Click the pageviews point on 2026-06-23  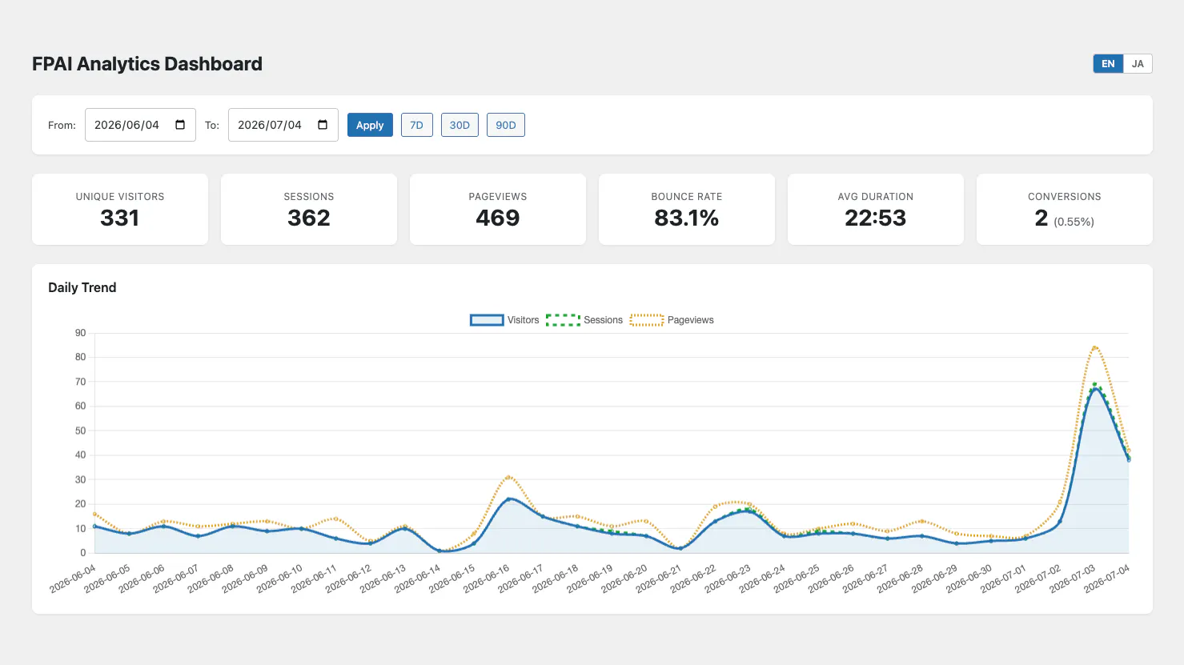(x=749, y=504)
